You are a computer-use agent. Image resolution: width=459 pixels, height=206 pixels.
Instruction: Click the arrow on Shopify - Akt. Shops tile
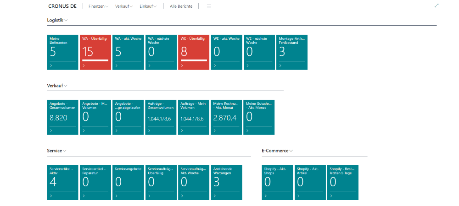point(266,196)
